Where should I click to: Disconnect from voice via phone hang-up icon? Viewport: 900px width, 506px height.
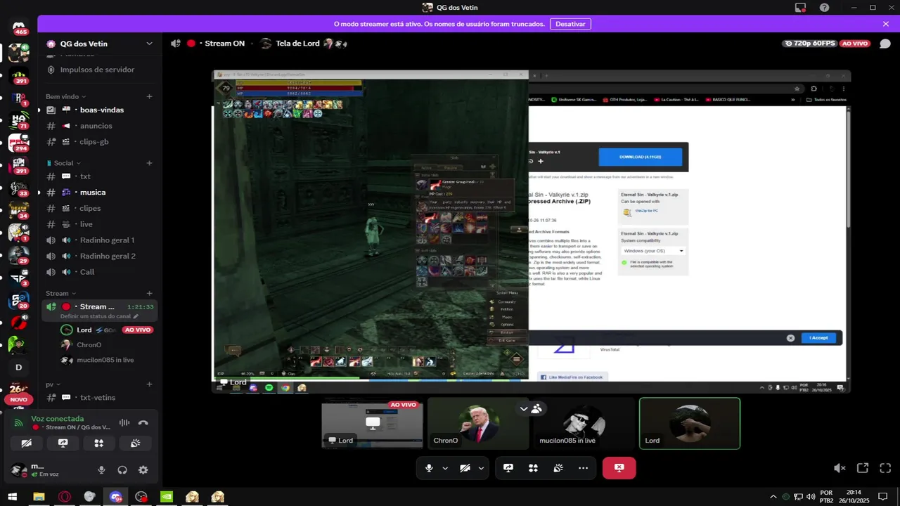[x=143, y=422]
